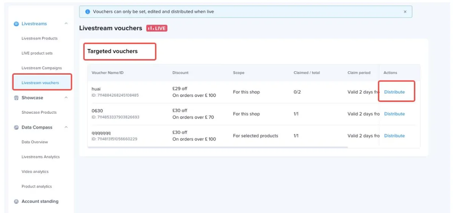Distribute the huai voucher
The image size is (453, 213).
coord(394,92)
